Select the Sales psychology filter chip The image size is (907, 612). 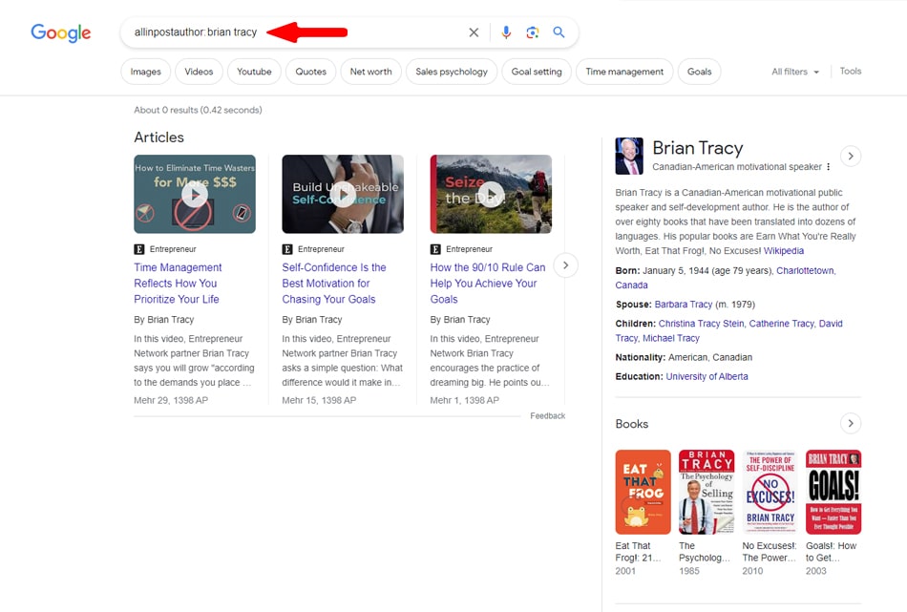pyautogui.click(x=452, y=72)
